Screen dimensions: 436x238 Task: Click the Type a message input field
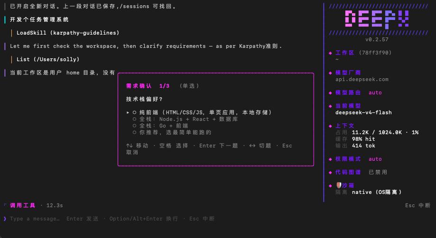112,219
